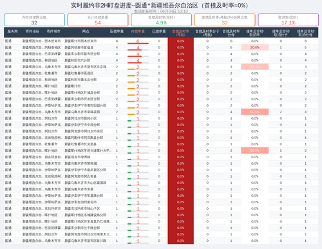322x249 pixels.
Task: Select the 新疆和田市墨玉县分部 network cell
Action: click(x=80, y=80)
